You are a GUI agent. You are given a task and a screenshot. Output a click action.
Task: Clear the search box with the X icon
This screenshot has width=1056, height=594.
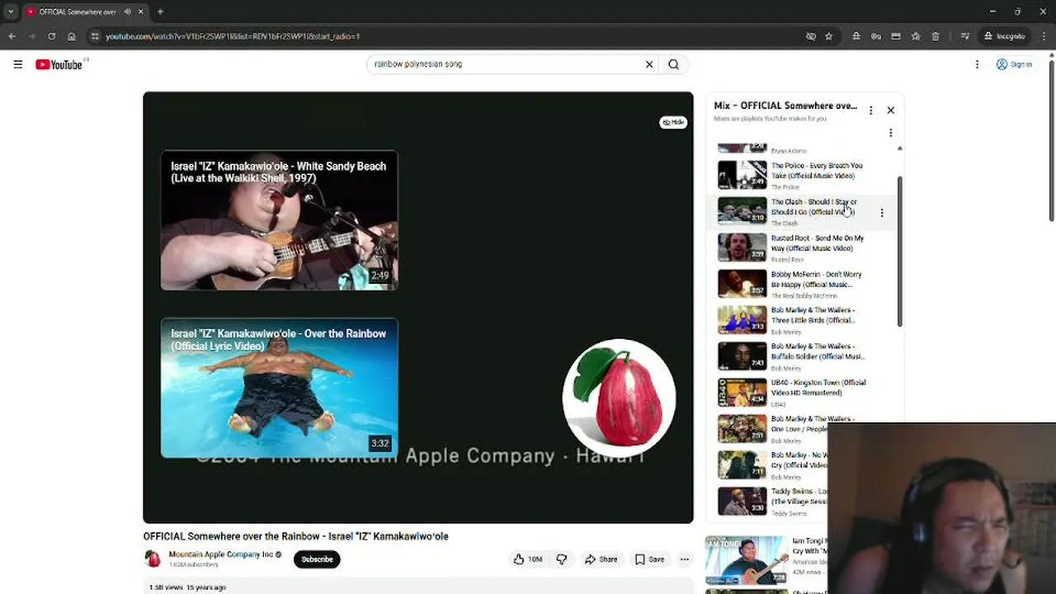649,64
